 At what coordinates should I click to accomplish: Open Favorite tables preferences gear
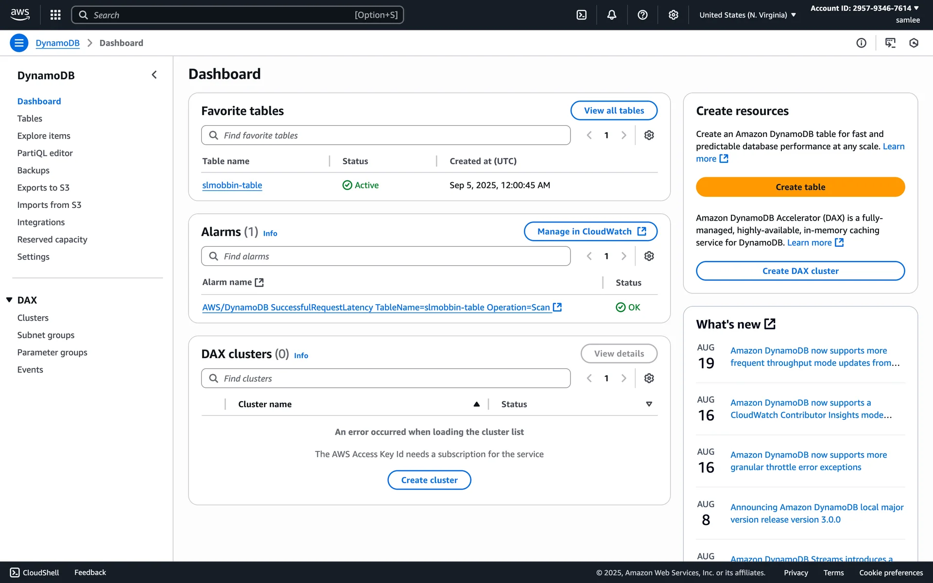649,135
